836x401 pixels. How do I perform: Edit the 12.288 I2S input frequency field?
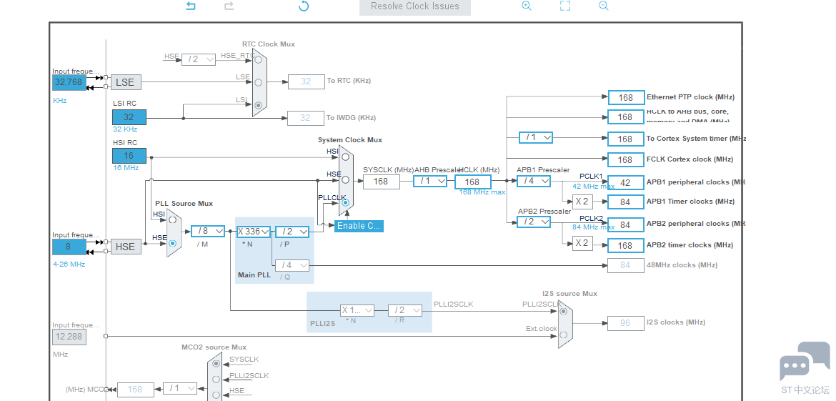(69, 337)
